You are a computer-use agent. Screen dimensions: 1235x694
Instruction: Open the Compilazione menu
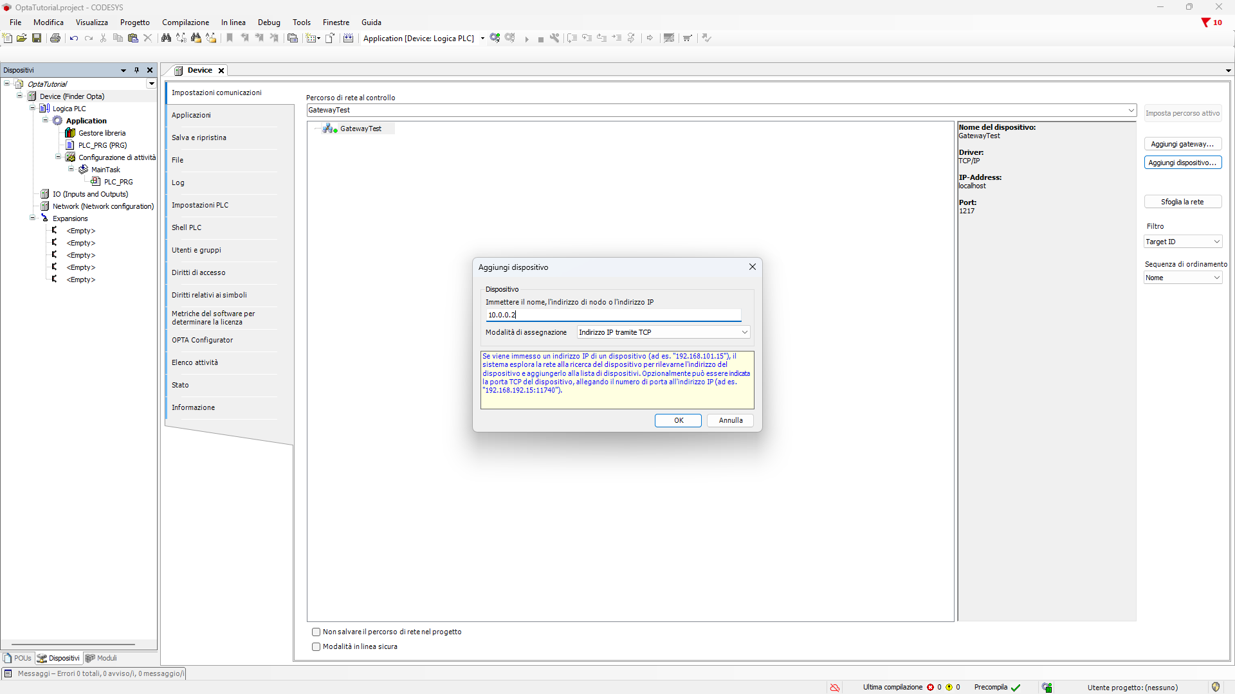[x=185, y=22]
